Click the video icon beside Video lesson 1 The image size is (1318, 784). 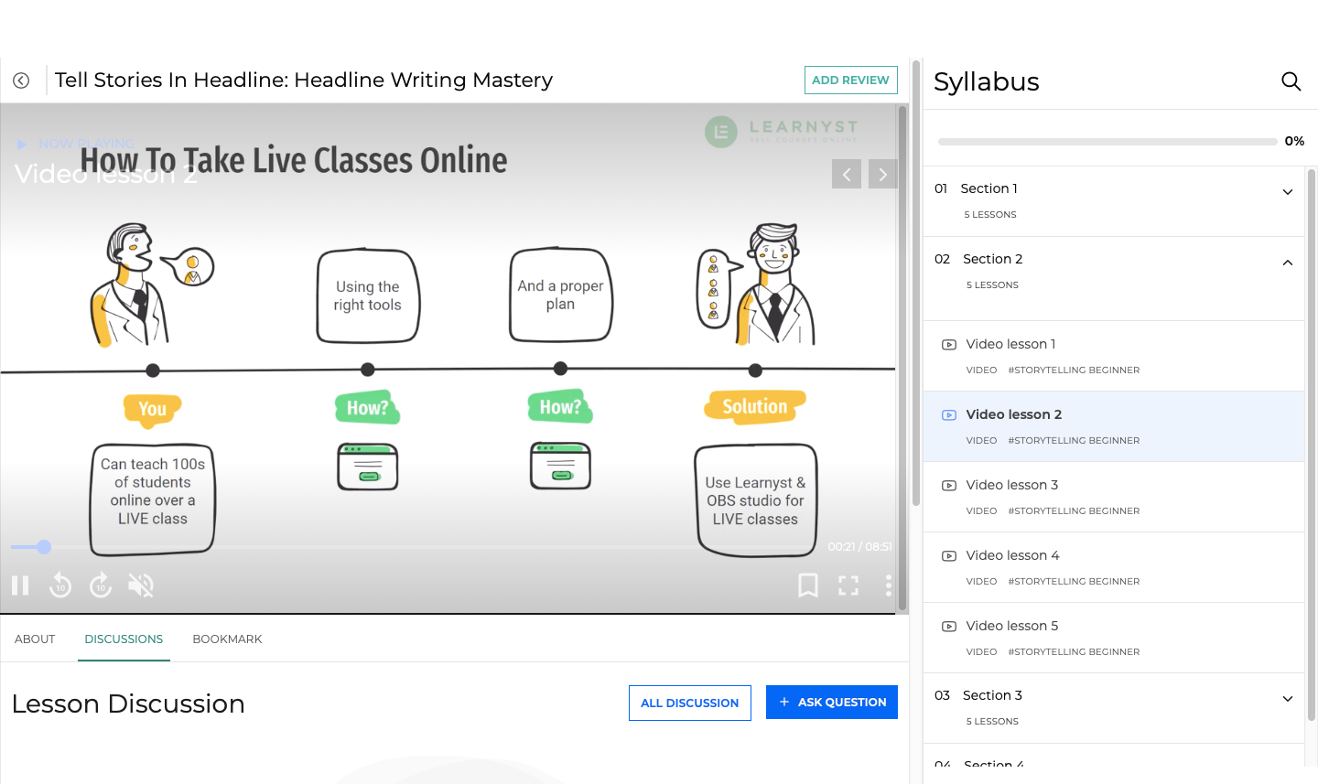click(x=949, y=345)
